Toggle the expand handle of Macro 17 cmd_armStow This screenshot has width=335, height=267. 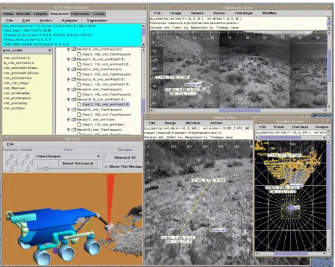(x=69, y=119)
